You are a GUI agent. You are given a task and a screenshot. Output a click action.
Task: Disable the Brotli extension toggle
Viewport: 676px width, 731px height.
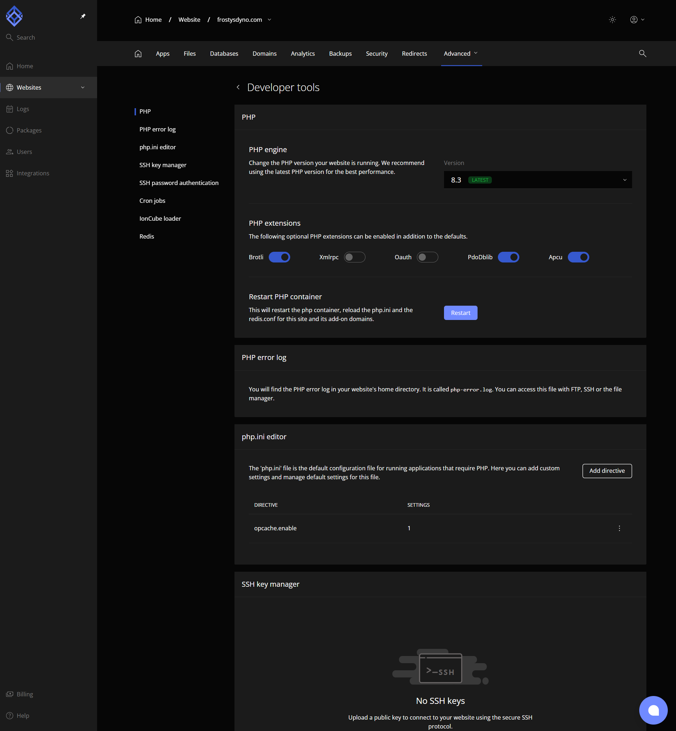point(279,257)
